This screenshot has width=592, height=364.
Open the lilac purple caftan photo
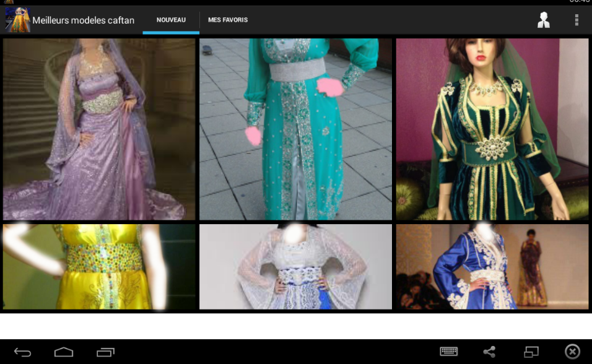pyautogui.click(x=99, y=129)
